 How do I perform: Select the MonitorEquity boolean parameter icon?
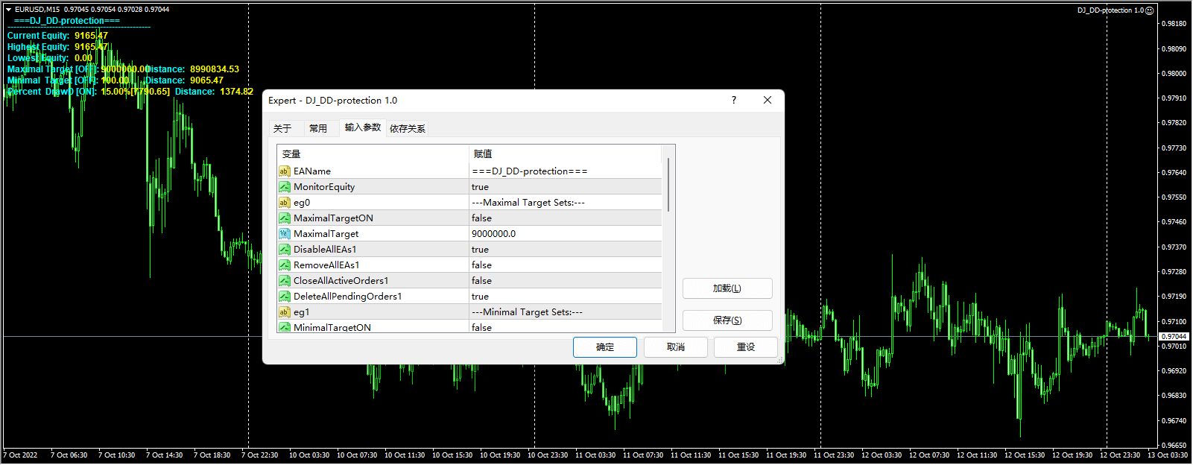(284, 187)
